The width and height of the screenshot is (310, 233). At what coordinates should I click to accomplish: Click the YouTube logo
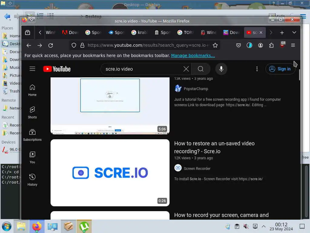[57, 69]
